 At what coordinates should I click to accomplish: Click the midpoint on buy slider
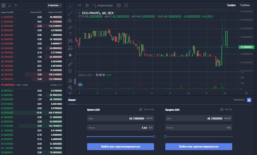121,137
